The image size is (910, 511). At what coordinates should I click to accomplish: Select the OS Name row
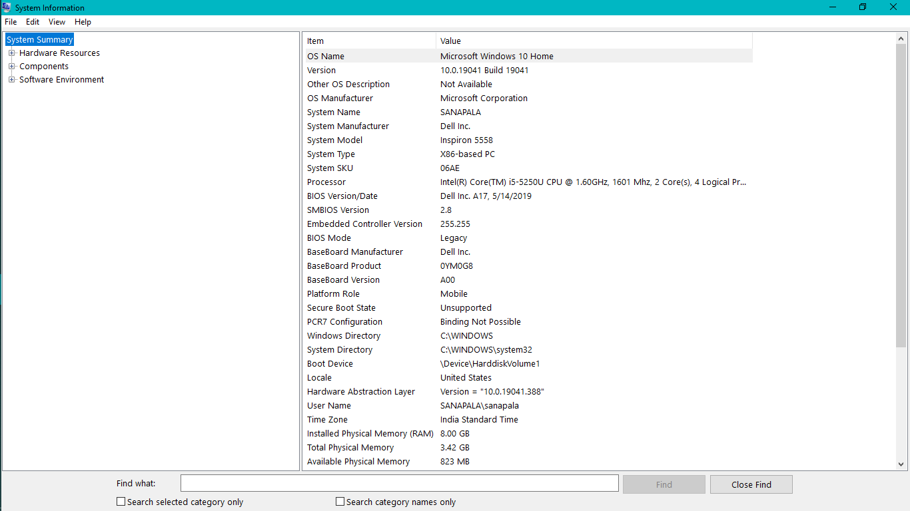pyautogui.click(x=529, y=57)
